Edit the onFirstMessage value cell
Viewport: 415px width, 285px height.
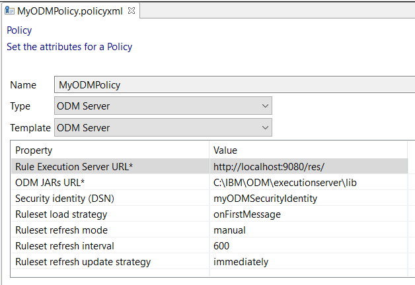[x=309, y=214]
